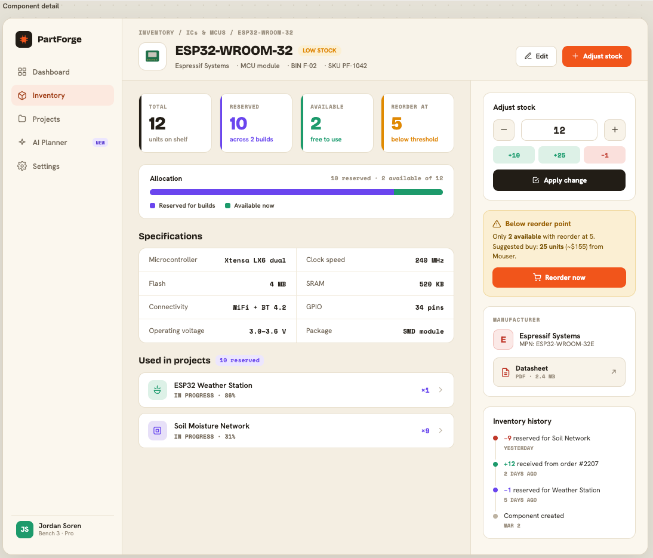Open the AI Planner
This screenshot has width=653, height=558.
[63, 143]
